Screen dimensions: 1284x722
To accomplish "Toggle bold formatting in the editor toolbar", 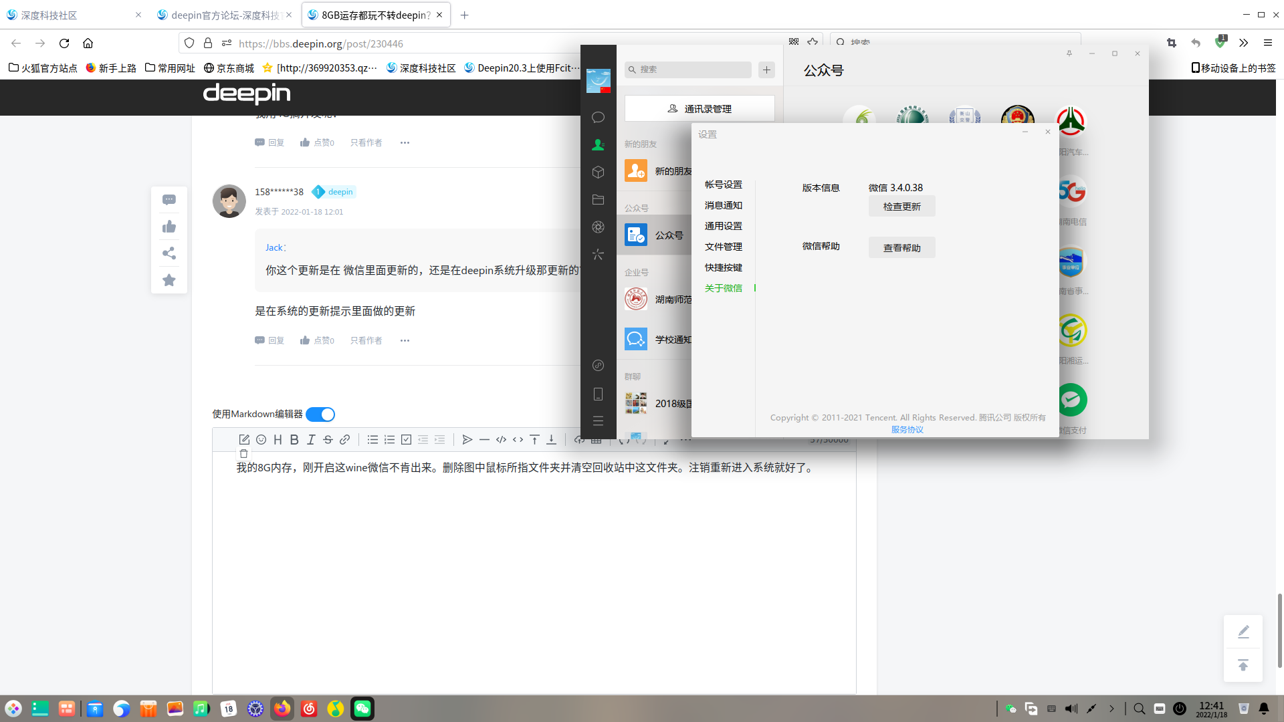I will click(x=294, y=439).
